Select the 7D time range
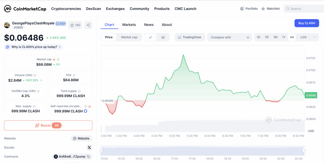 pyautogui.click(x=267, y=37)
